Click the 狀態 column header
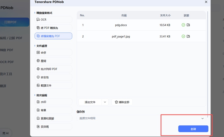Screen dimensions: 224x137 click(x=186, y=15)
